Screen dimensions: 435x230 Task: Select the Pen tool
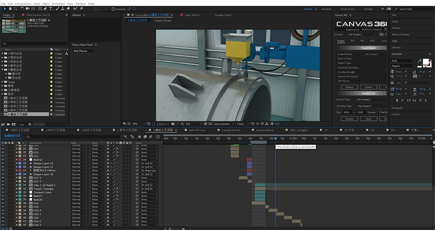click(45, 9)
